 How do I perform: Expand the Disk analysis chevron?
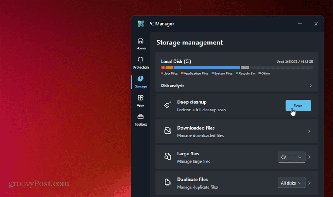[x=311, y=86]
